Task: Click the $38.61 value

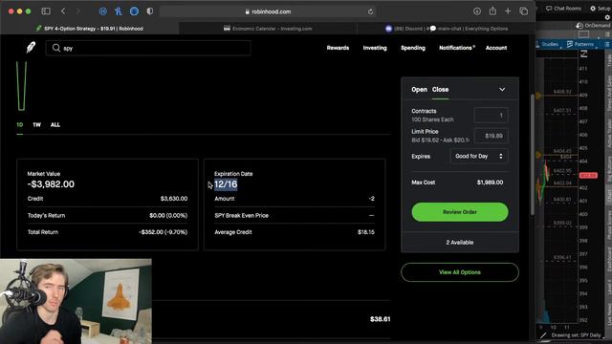Action: point(381,319)
